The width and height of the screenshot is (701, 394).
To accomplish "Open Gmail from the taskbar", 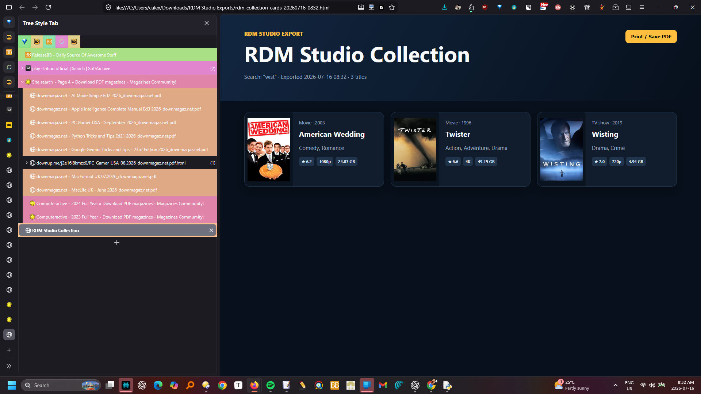I will 383,385.
